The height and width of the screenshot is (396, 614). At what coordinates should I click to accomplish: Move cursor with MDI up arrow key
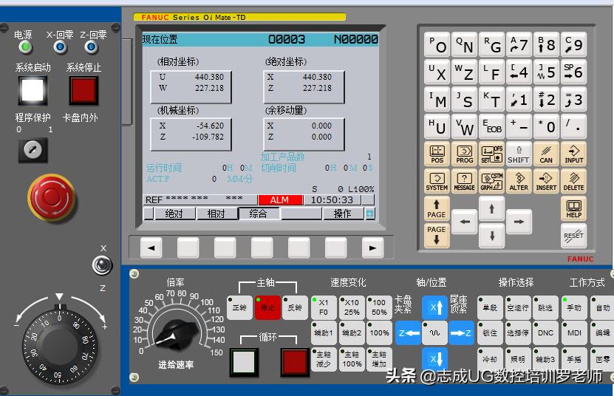[x=492, y=209]
